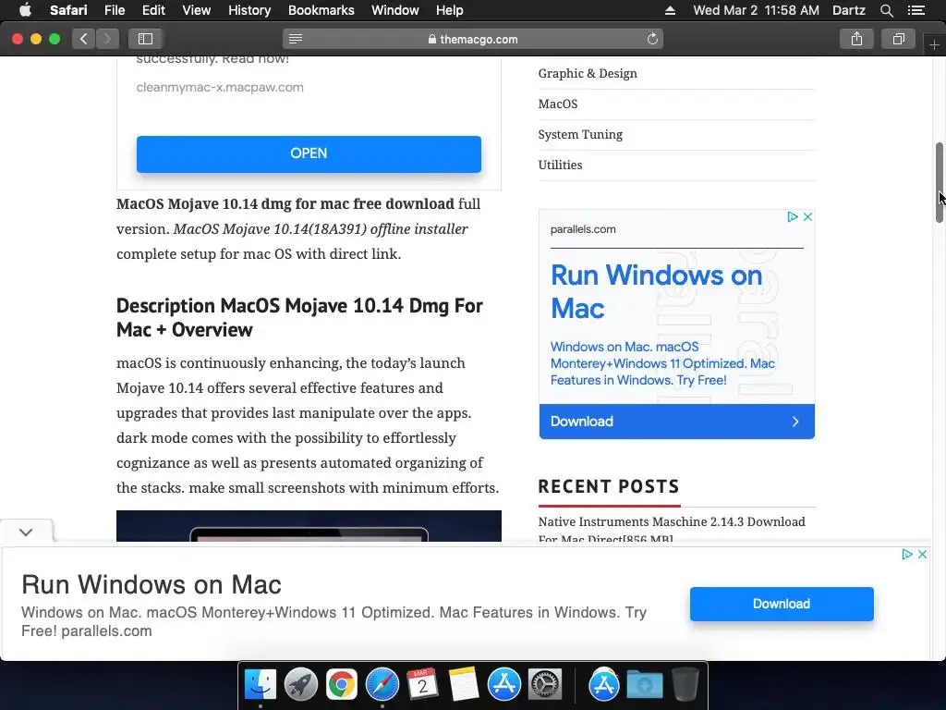Go back with Safari's back arrow

pyautogui.click(x=83, y=39)
